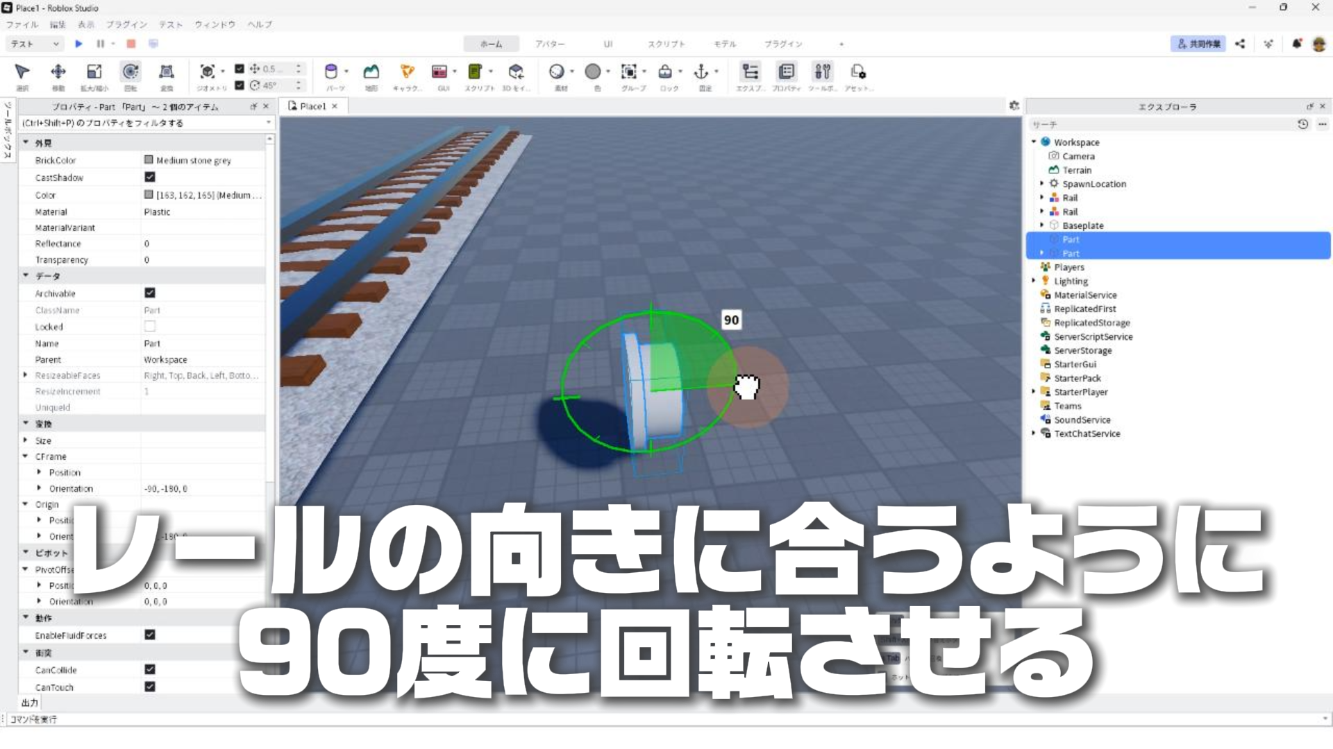1333x749 pixels.
Task: Open the Terrain editor icon
Action: click(371, 72)
